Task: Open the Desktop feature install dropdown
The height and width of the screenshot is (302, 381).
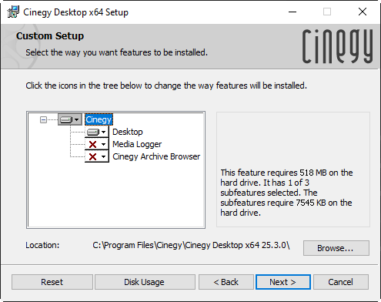Action: 97,132
